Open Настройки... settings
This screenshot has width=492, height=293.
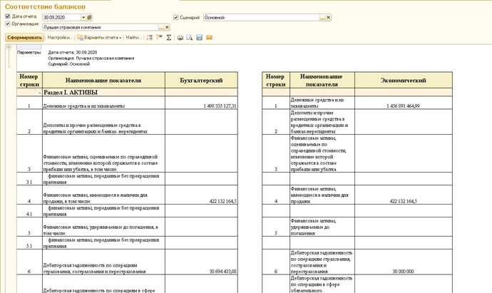(x=60, y=38)
